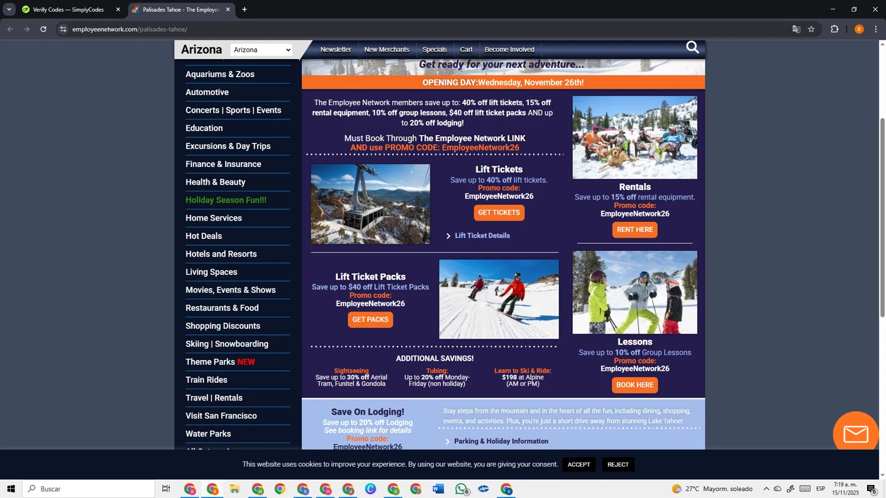Open the Specials menu item
886x498 pixels.
click(435, 50)
